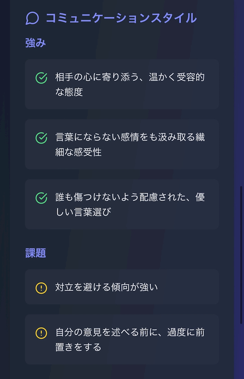The height and width of the screenshot is (379, 244).
Task: Click the yellow warning icon beside 自分の意見を述べる前に
Action: 41,333
